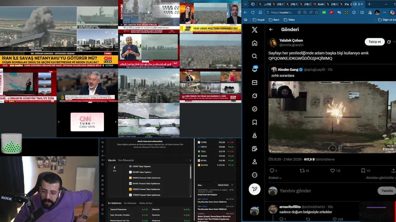Select the TUPRS stock row

(216, 142)
